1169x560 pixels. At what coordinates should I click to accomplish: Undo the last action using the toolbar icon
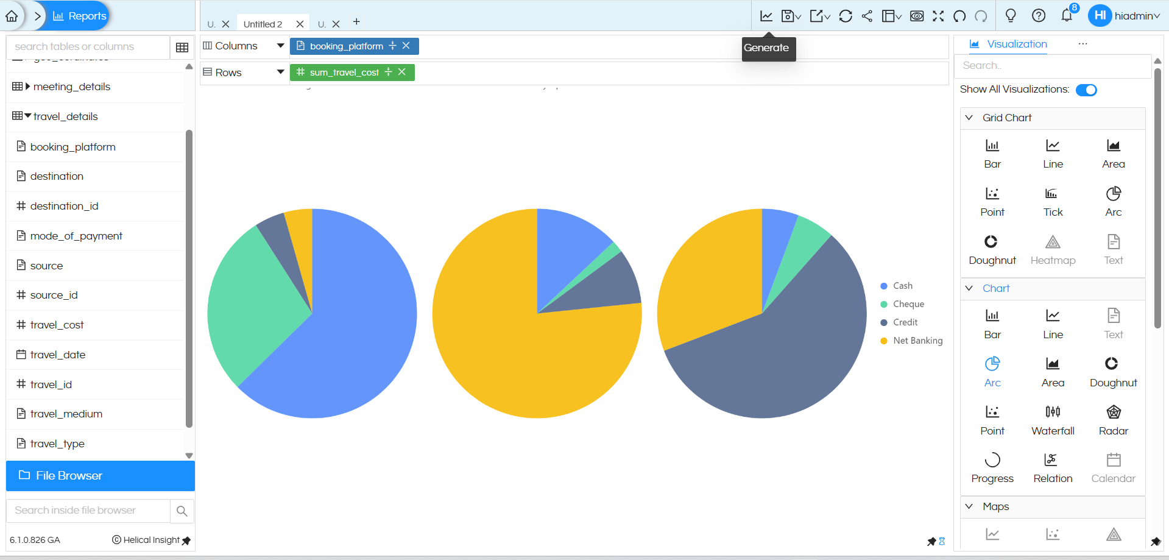[x=958, y=16]
